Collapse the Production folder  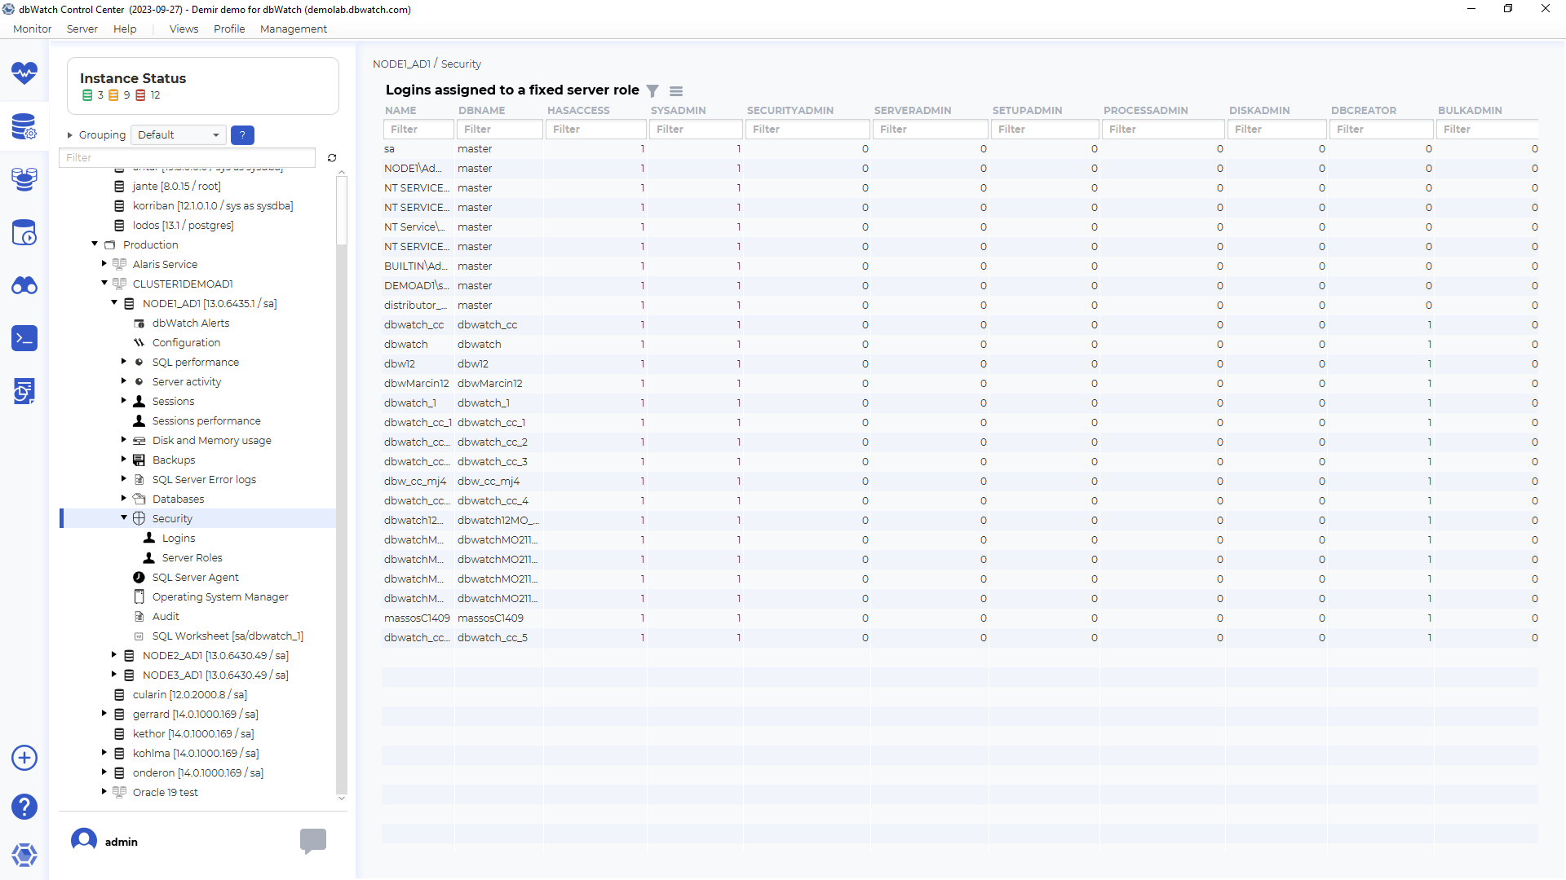click(x=95, y=244)
